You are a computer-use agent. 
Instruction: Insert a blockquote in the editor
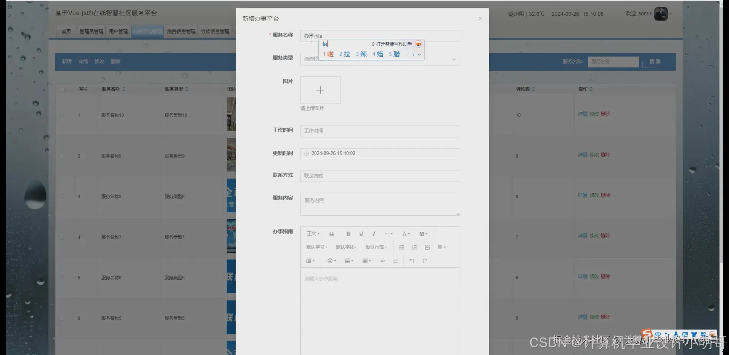point(331,234)
